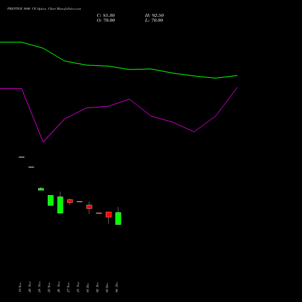Click the "02 Dec" date label
302x302 pixels.
pyautogui.click(x=97, y=288)
